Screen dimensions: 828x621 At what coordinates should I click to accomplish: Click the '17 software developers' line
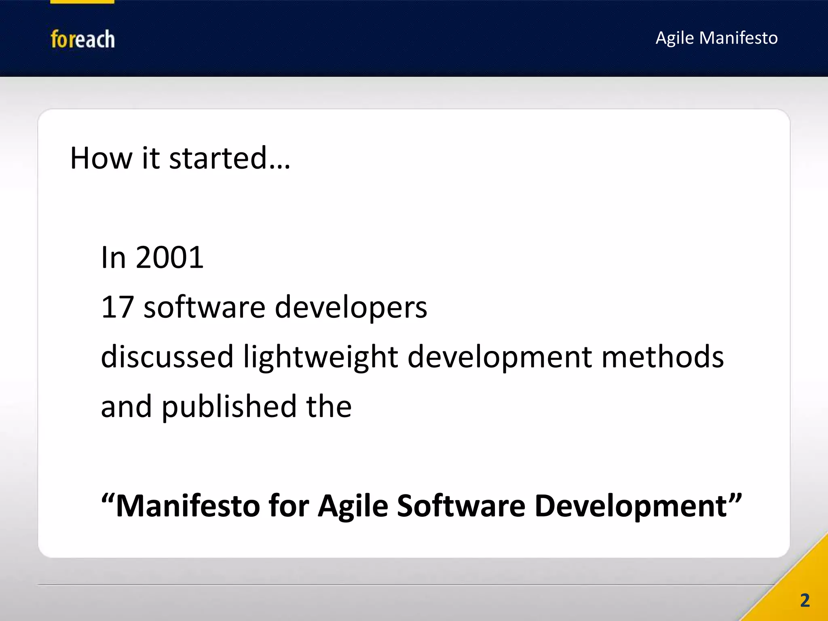point(264,307)
